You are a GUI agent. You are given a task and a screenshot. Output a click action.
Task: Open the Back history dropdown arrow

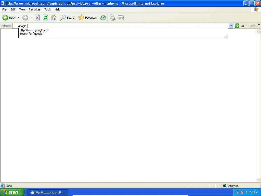18,18
